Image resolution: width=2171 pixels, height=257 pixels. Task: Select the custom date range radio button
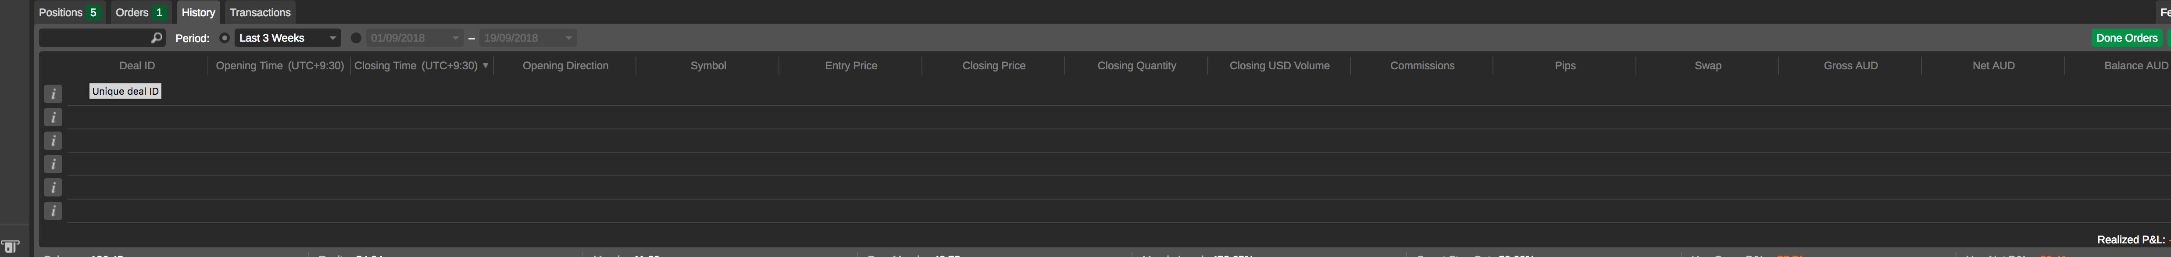click(356, 38)
